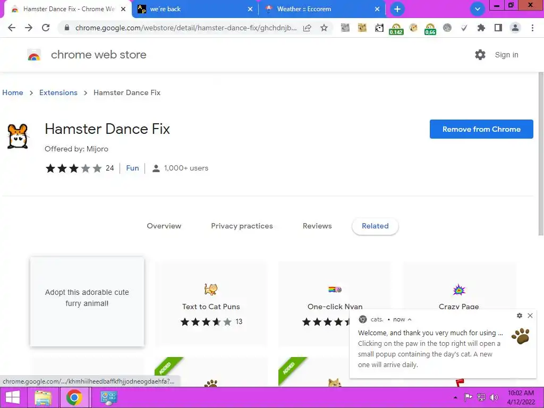Open the Text to Cat Puns extension card
Image resolution: width=544 pixels, height=408 pixels.
click(211, 303)
